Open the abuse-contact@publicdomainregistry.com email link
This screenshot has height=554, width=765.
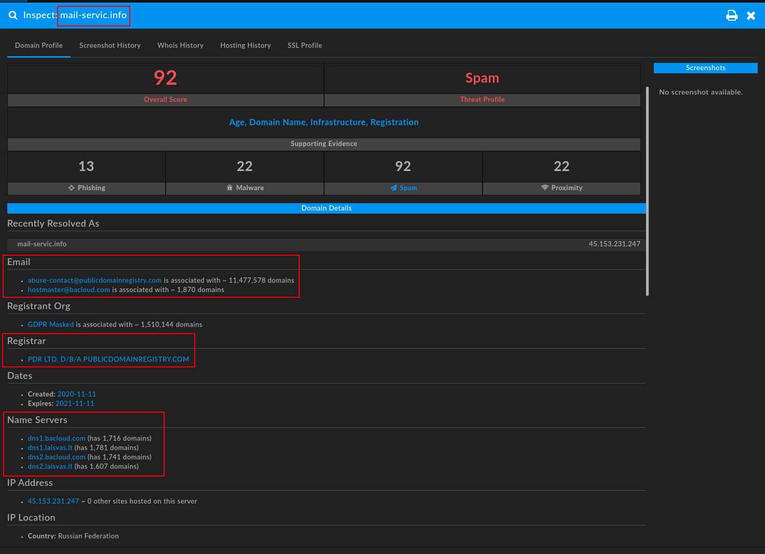click(x=94, y=280)
